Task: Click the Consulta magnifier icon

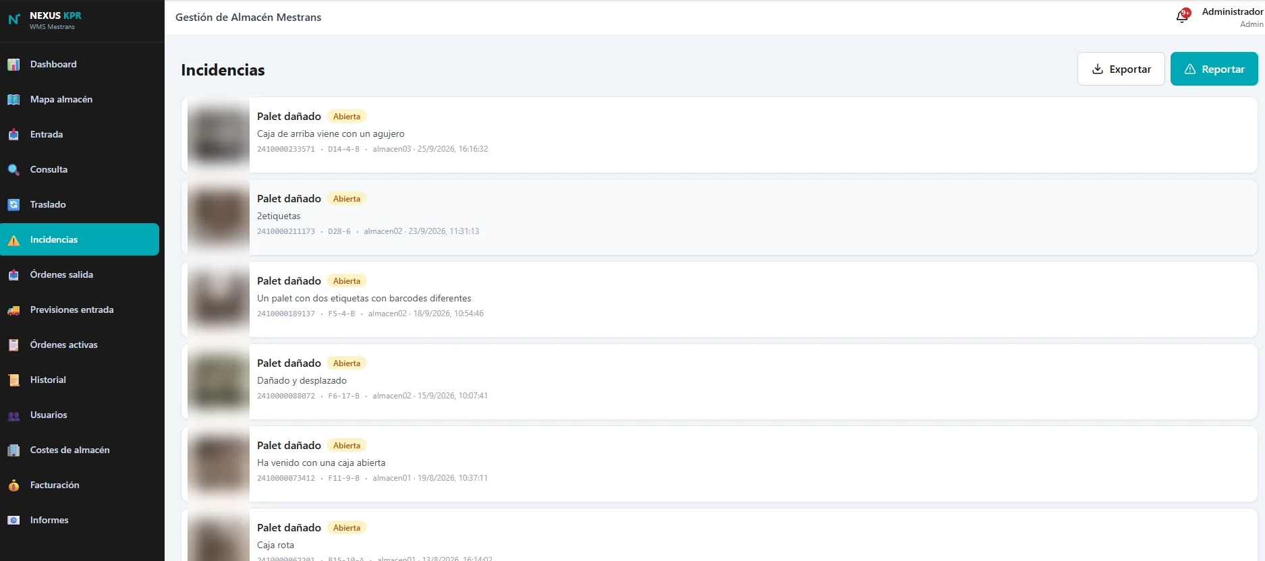Action: (13, 170)
